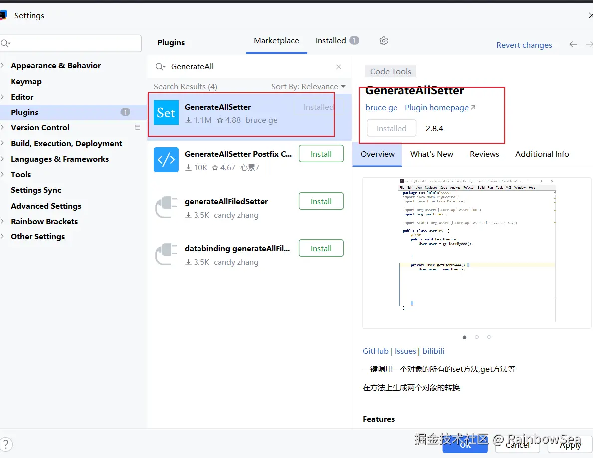The width and height of the screenshot is (593, 458).
Task: Click the plugin overview screenshot preview
Action: (477, 252)
